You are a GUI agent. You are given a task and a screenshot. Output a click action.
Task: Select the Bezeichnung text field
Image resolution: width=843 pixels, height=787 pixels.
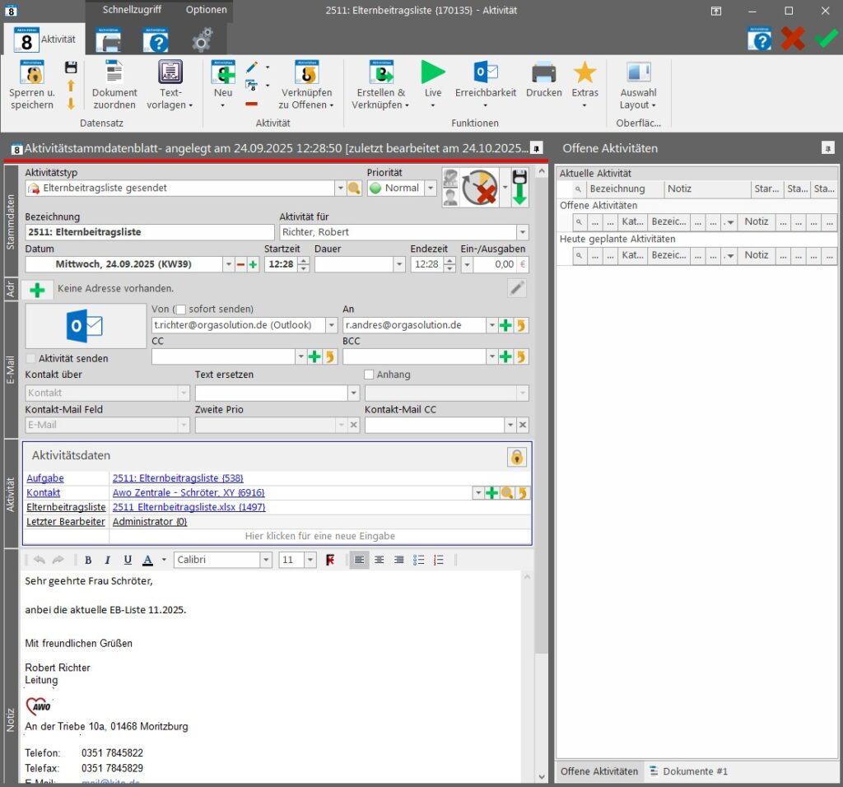[x=150, y=232]
